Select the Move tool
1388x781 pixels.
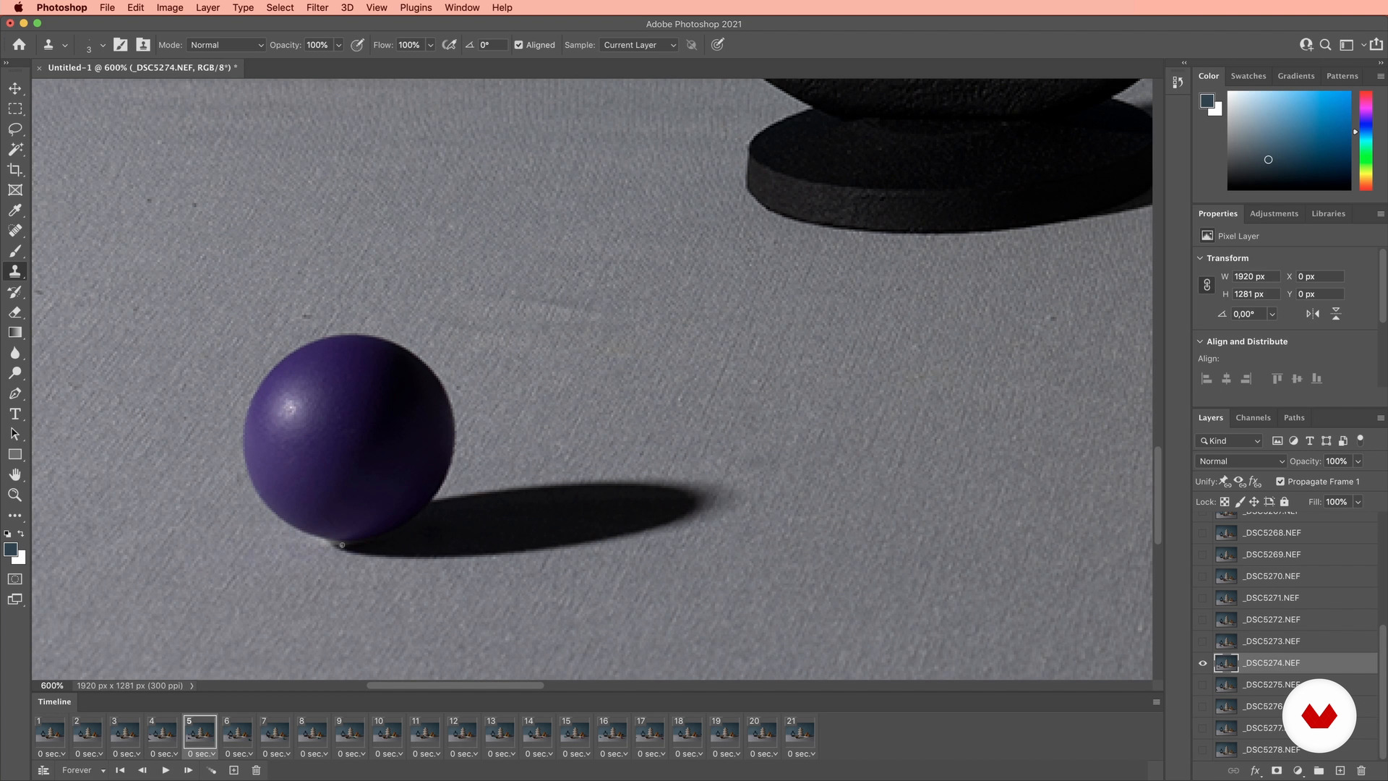point(15,88)
